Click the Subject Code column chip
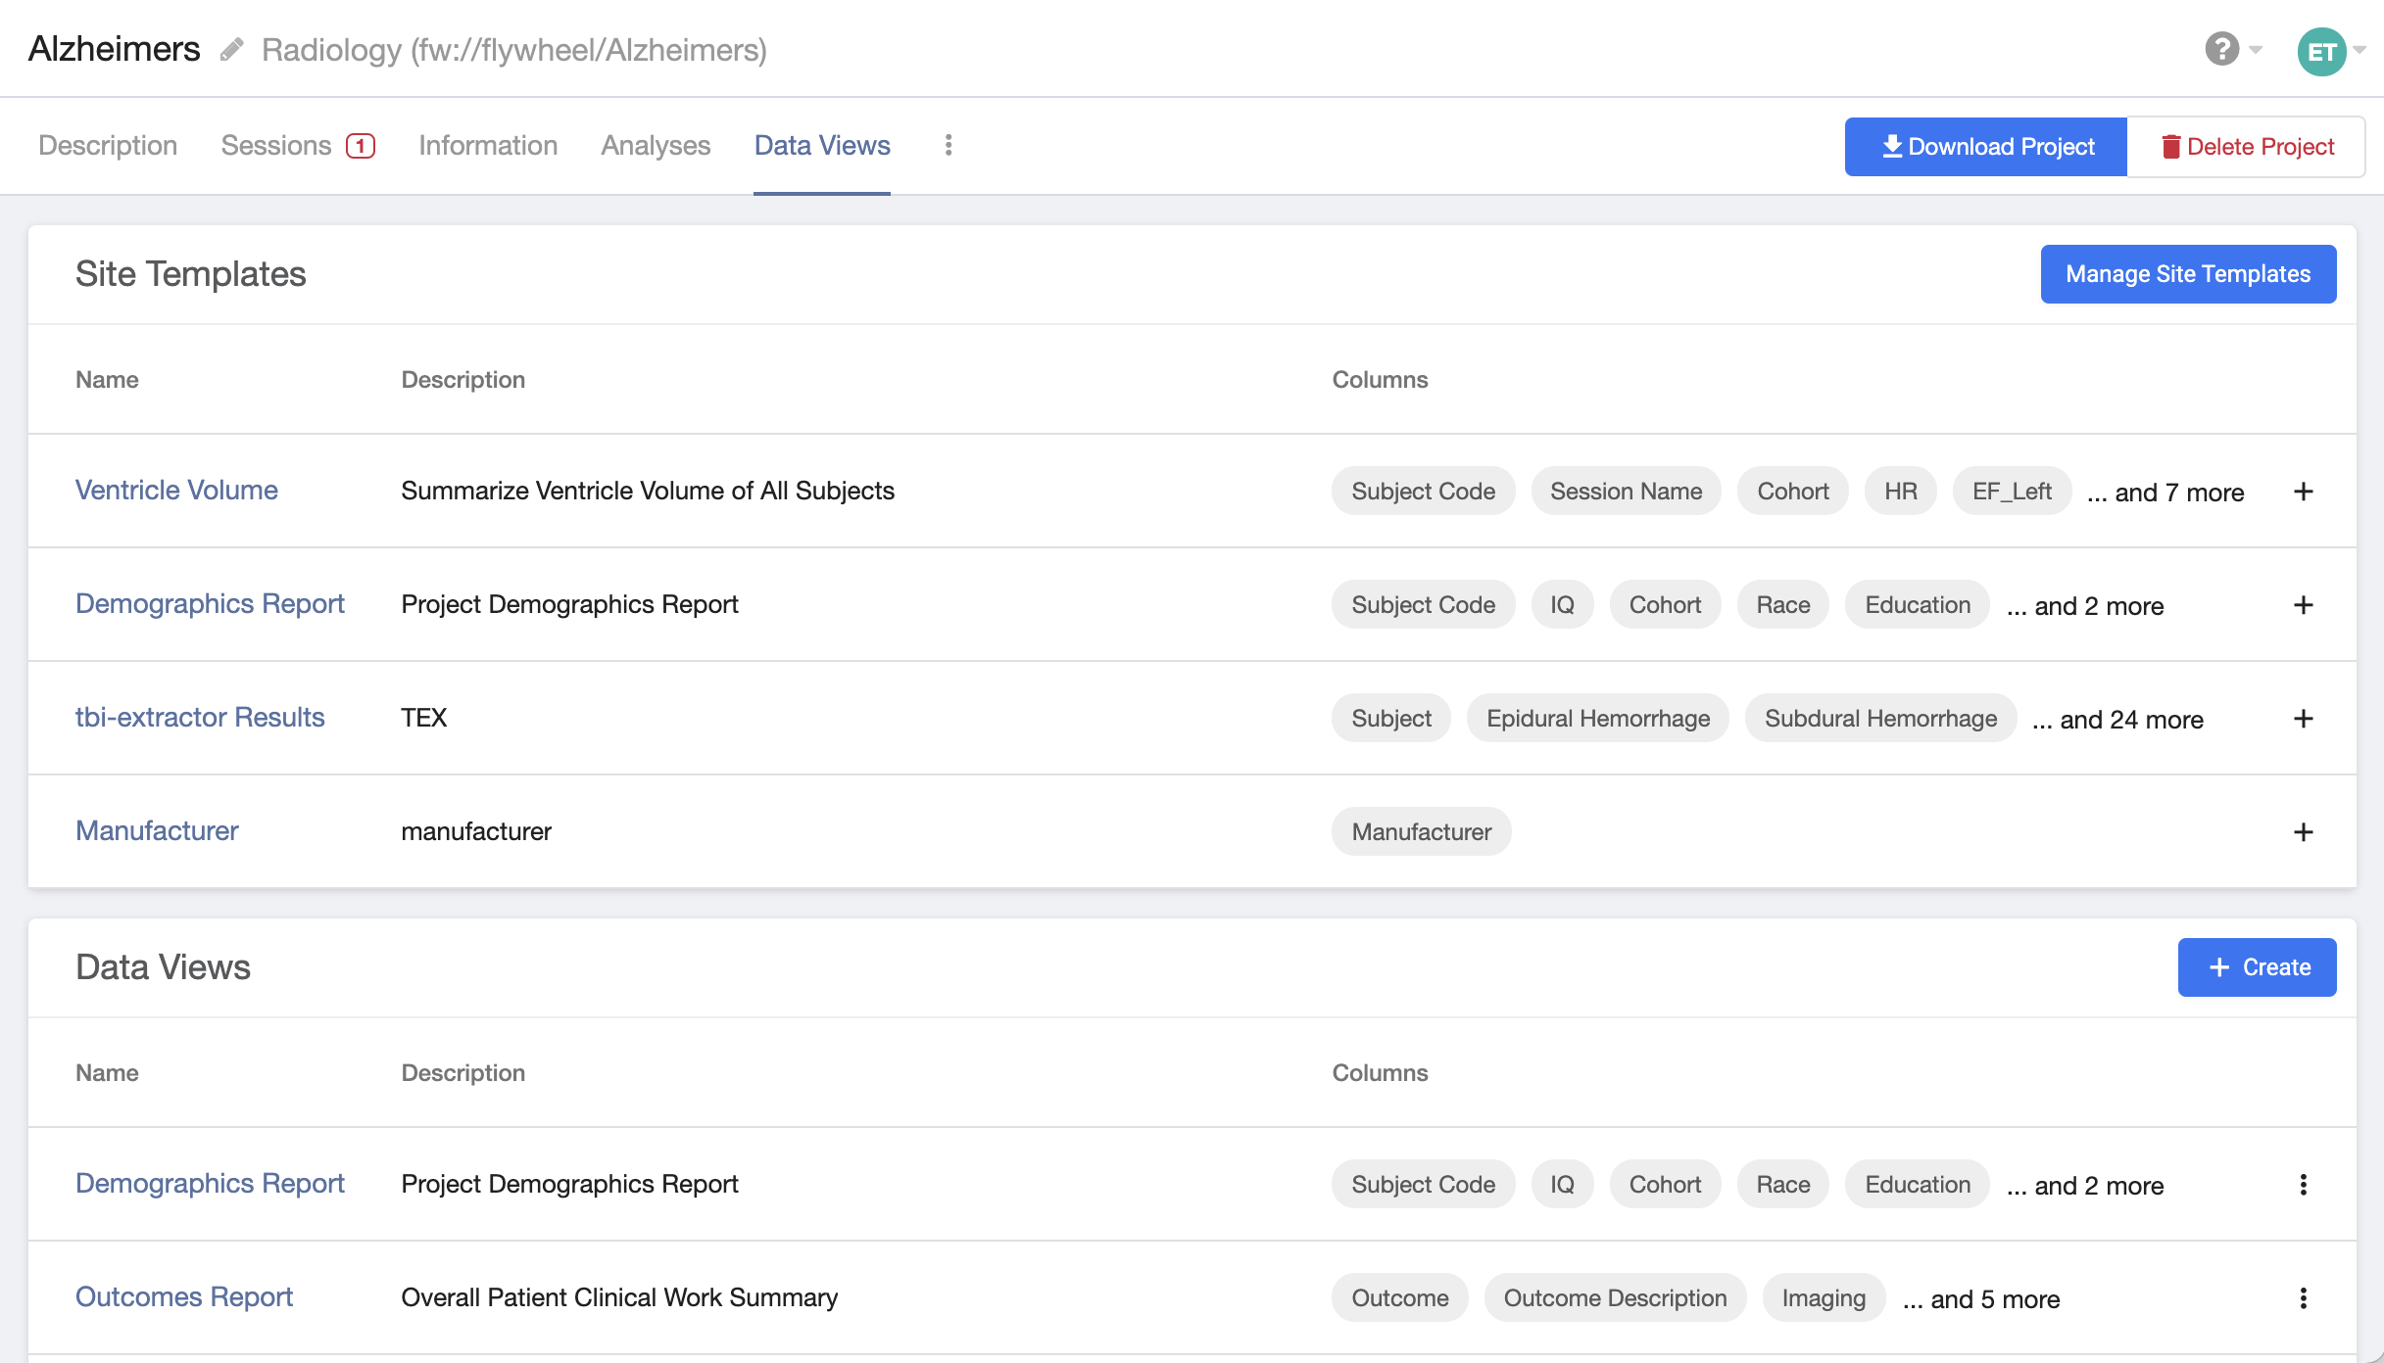Viewport: 2384px width, 1363px height. tap(1422, 491)
